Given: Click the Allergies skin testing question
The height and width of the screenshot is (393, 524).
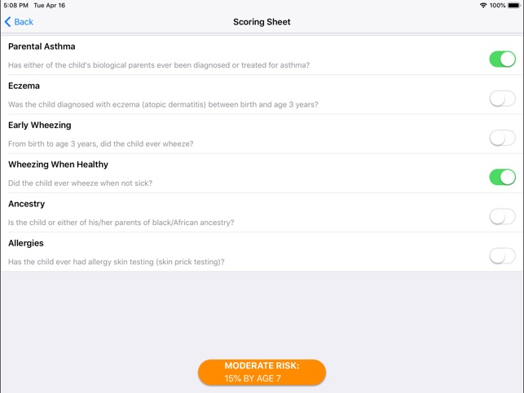Looking at the screenshot, I should (x=116, y=262).
